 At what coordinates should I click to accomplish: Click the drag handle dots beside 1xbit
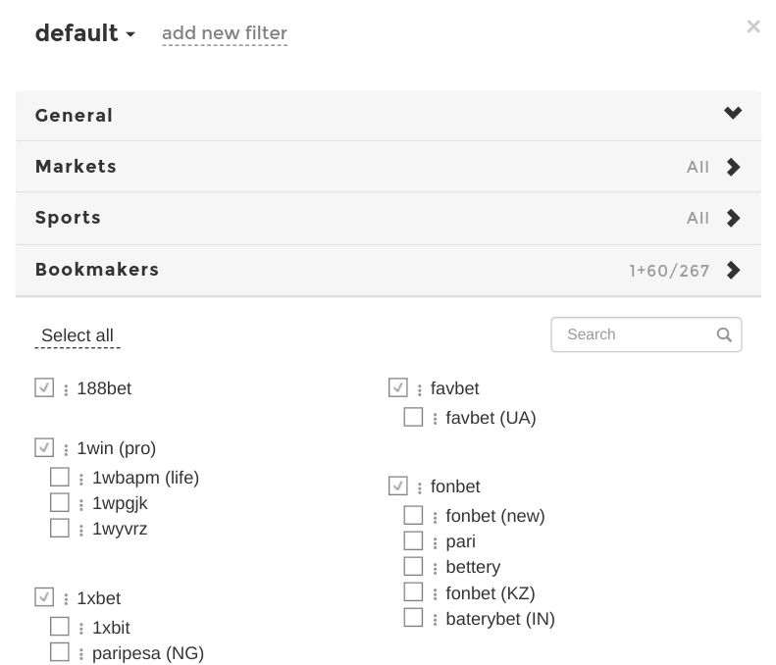tap(81, 629)
